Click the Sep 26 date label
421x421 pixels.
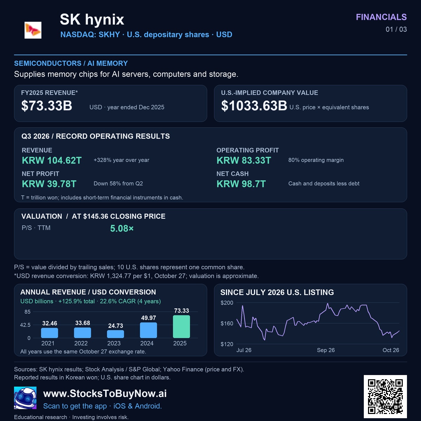(x=326, y=350)
